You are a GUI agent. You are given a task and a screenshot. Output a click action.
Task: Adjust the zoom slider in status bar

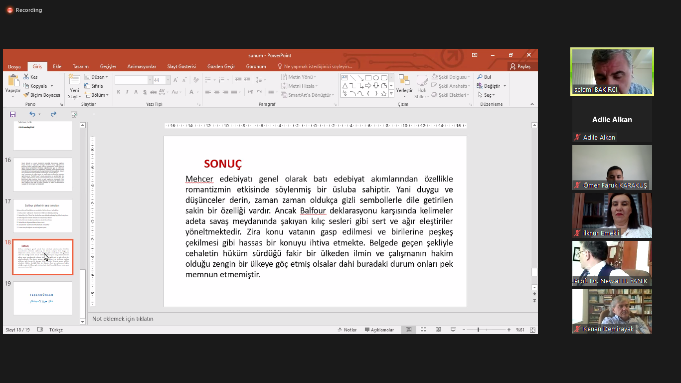(478, 330)
